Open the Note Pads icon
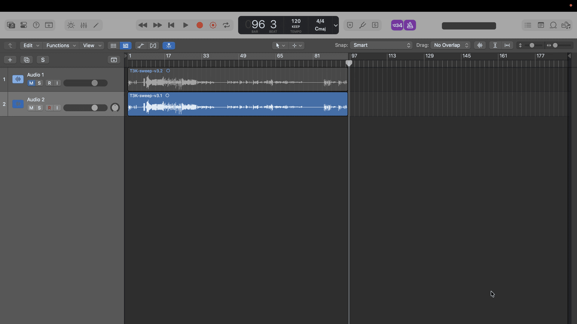Viewport: 577px width, 324px height. point(541,25)
